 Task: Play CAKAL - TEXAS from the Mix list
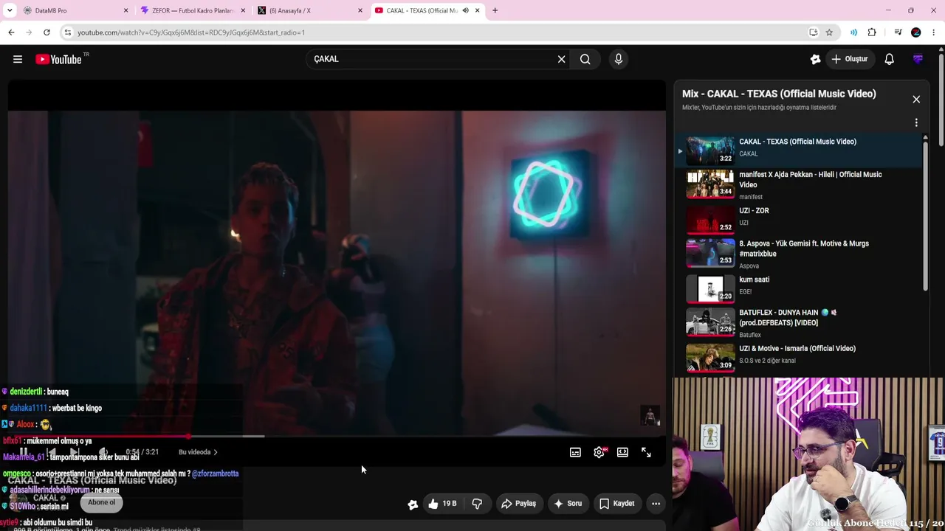(x=799, y=150)
